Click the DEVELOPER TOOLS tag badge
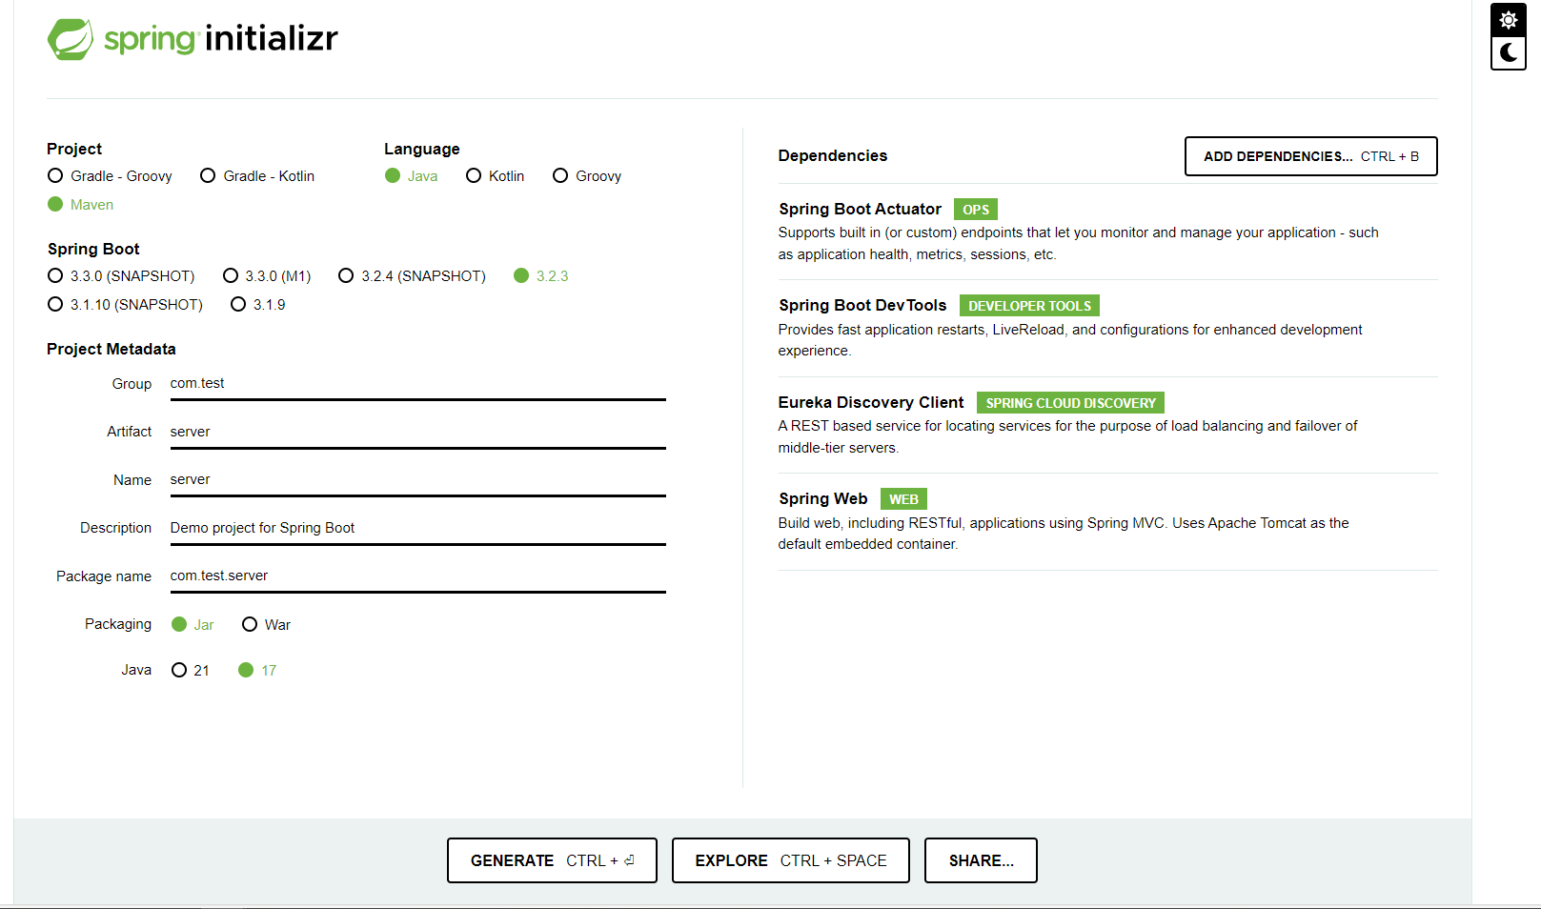This screenshot has height=909, width=1541. 1029,306
